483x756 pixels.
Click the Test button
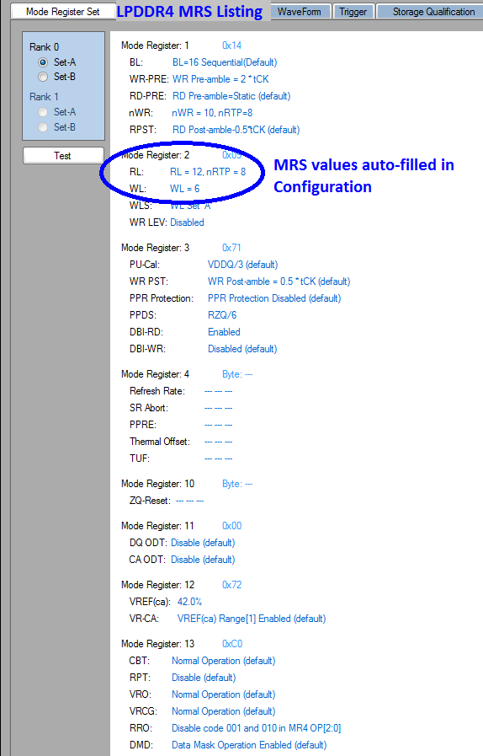tap(63, 156)
